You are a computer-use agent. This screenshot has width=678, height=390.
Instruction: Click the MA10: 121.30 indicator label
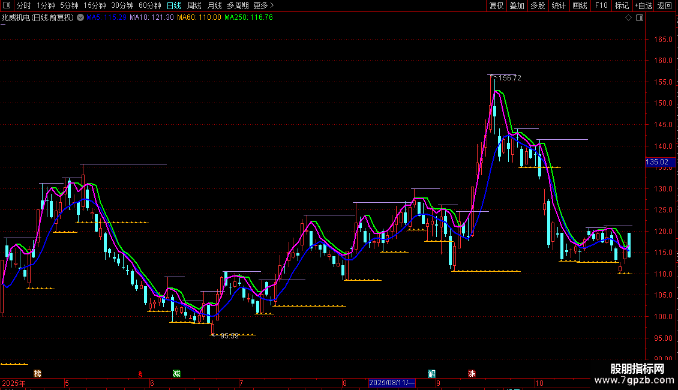pos(152,18)
